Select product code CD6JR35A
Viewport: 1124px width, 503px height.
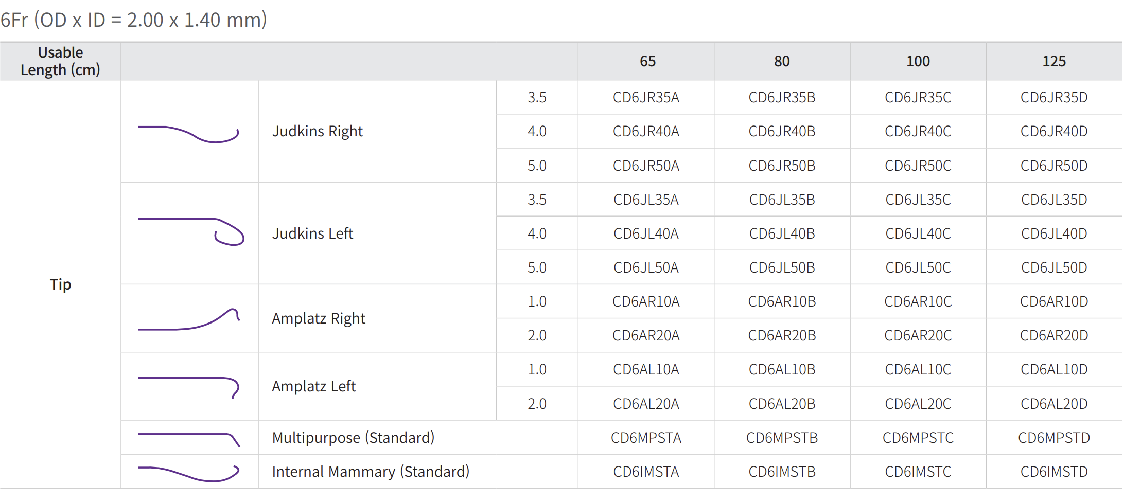pos(646,97)
